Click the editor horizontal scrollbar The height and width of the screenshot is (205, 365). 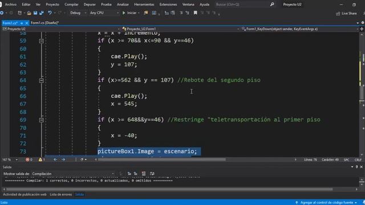pyautogui.click(x=162, y=159)
